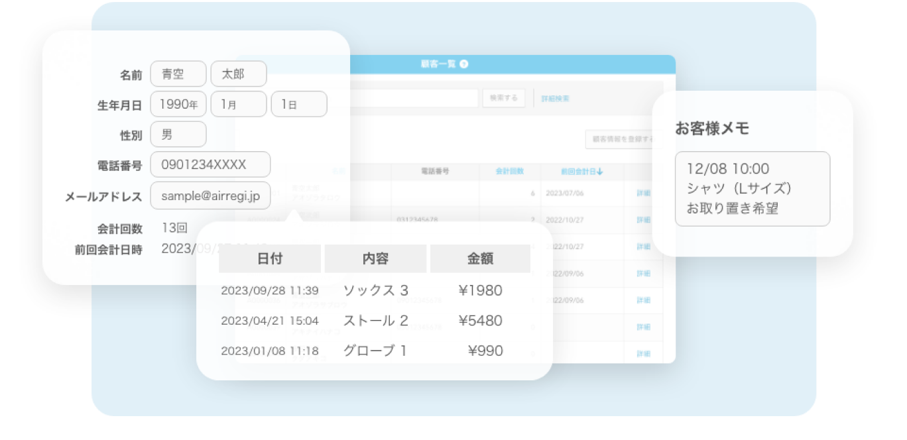The width and height of the screenshot is (907, 440).
Task: Click the last name field 青空
Action: 178,74
